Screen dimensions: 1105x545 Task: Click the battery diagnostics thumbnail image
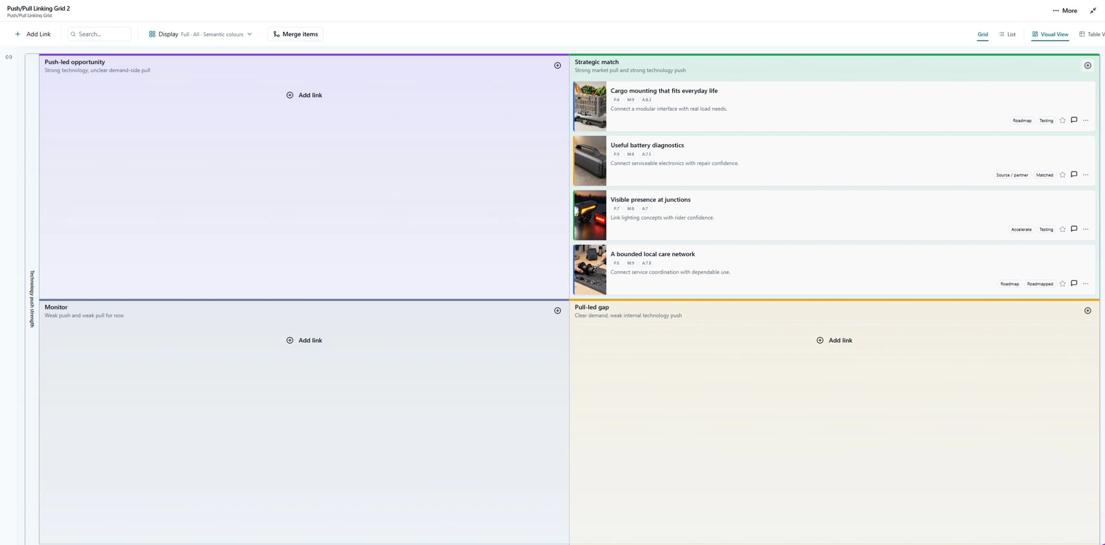pyautogui.click(x=590, y=161)
